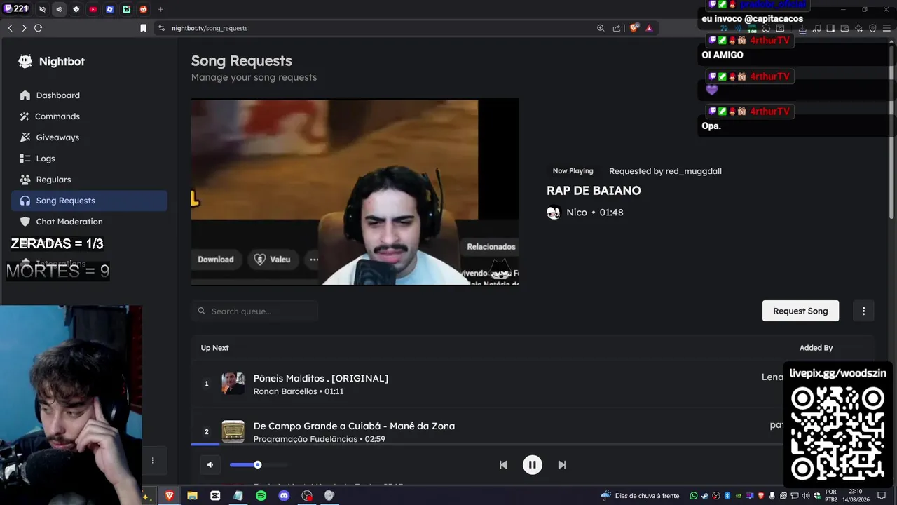Open the sidebar three-dot menu at bottom
The height and width of the screenshot is (505, 897).
pyautogui.click(x=153, y=461)
